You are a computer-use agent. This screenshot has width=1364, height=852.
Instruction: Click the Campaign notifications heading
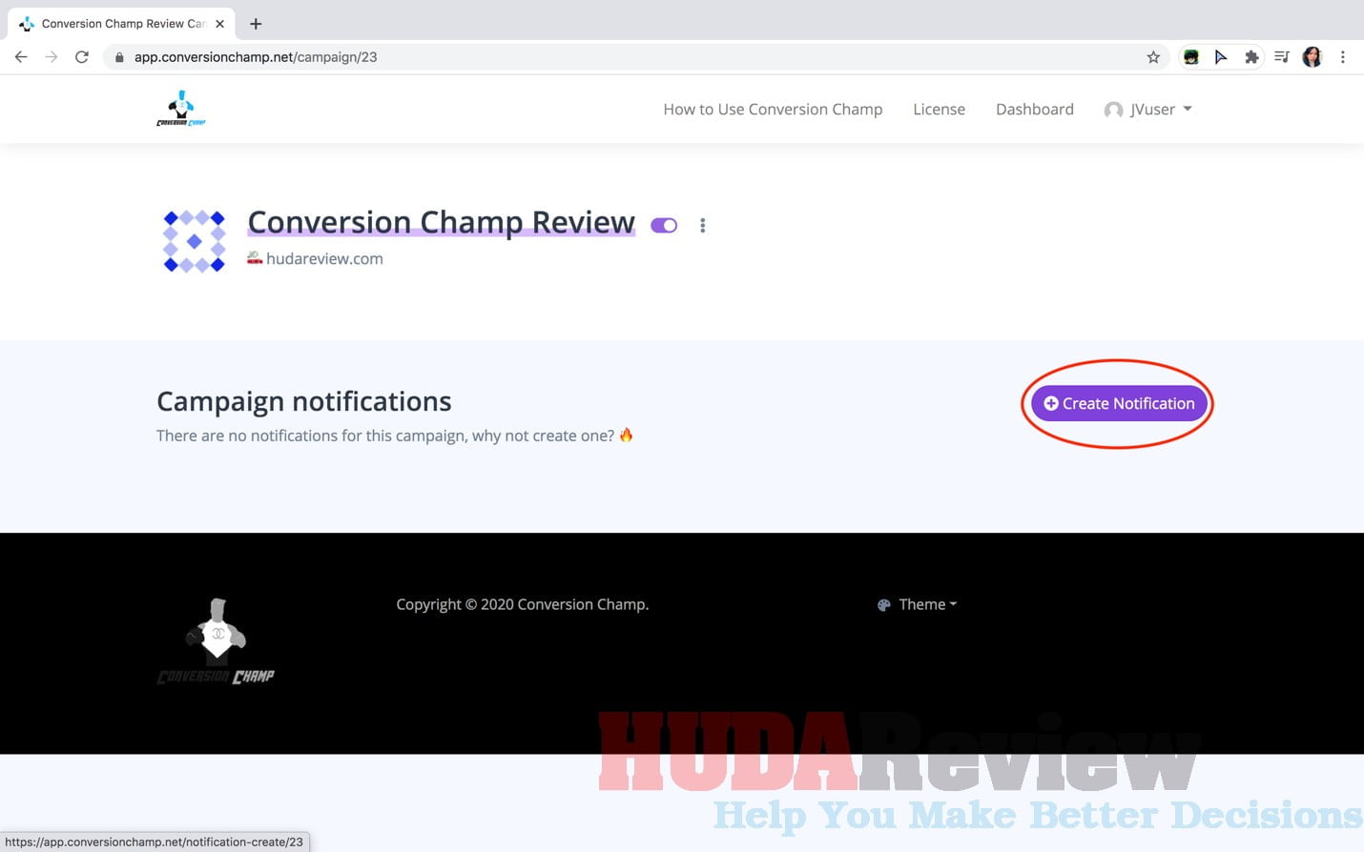[304, 401]
